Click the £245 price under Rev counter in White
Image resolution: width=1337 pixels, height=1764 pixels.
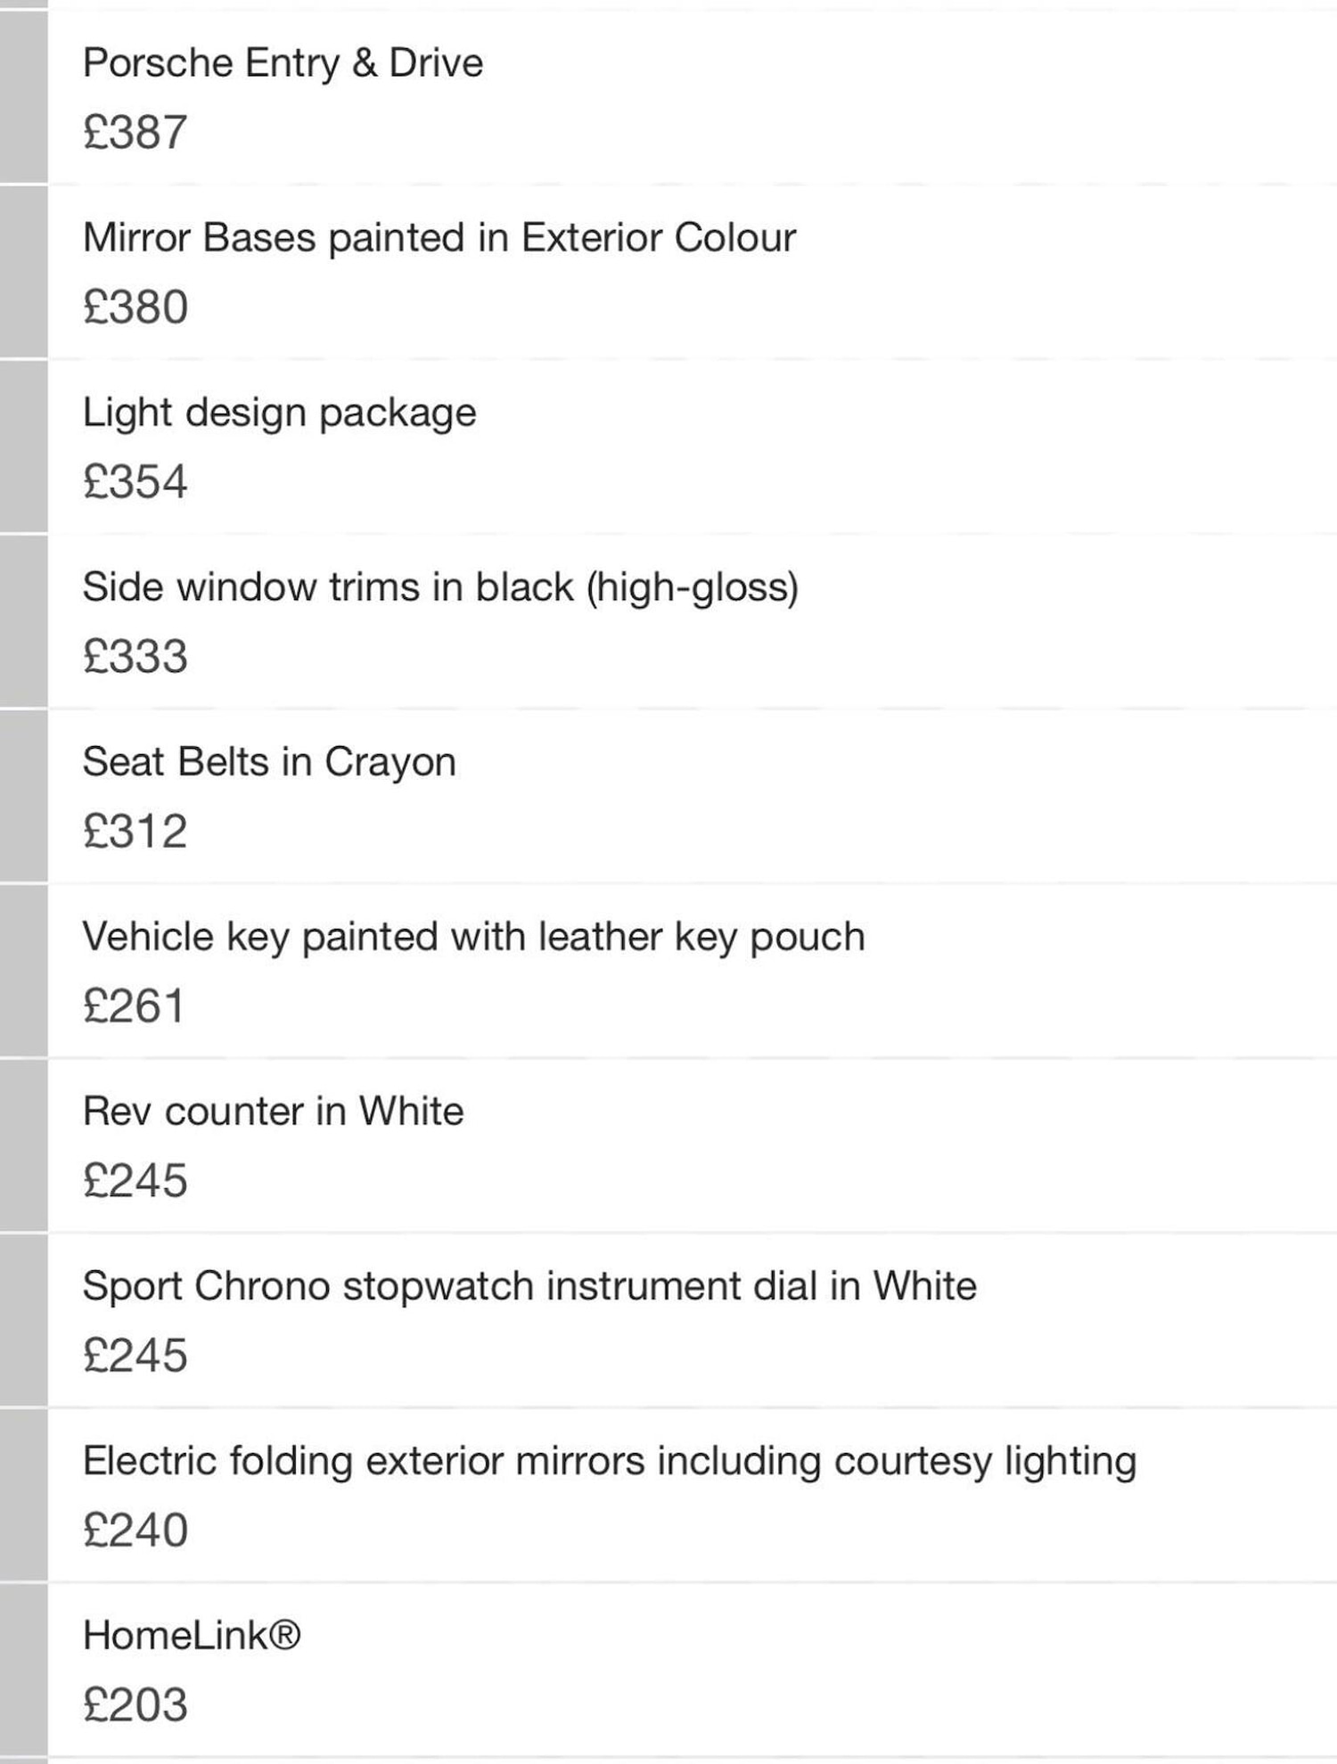pos(135,1180)
